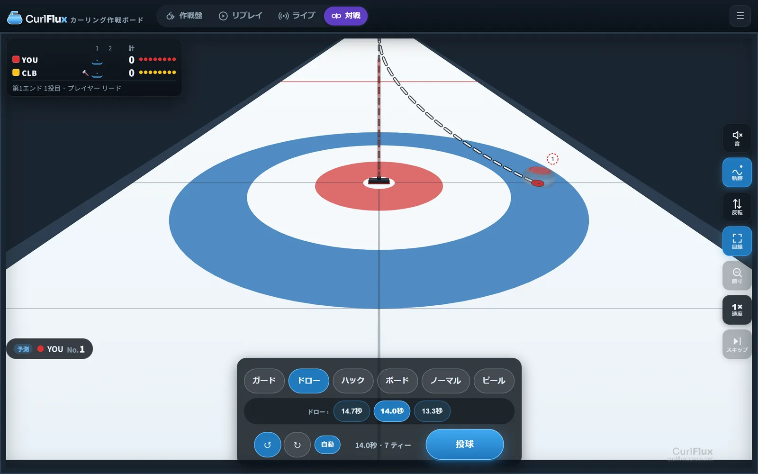Change the 1× playback speed

click(737, 310)
